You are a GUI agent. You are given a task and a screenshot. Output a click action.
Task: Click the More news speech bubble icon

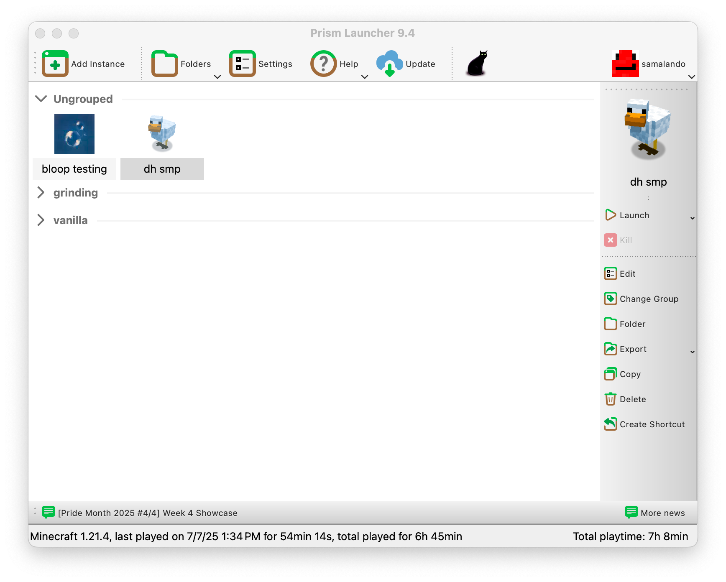tap(631, 512)
